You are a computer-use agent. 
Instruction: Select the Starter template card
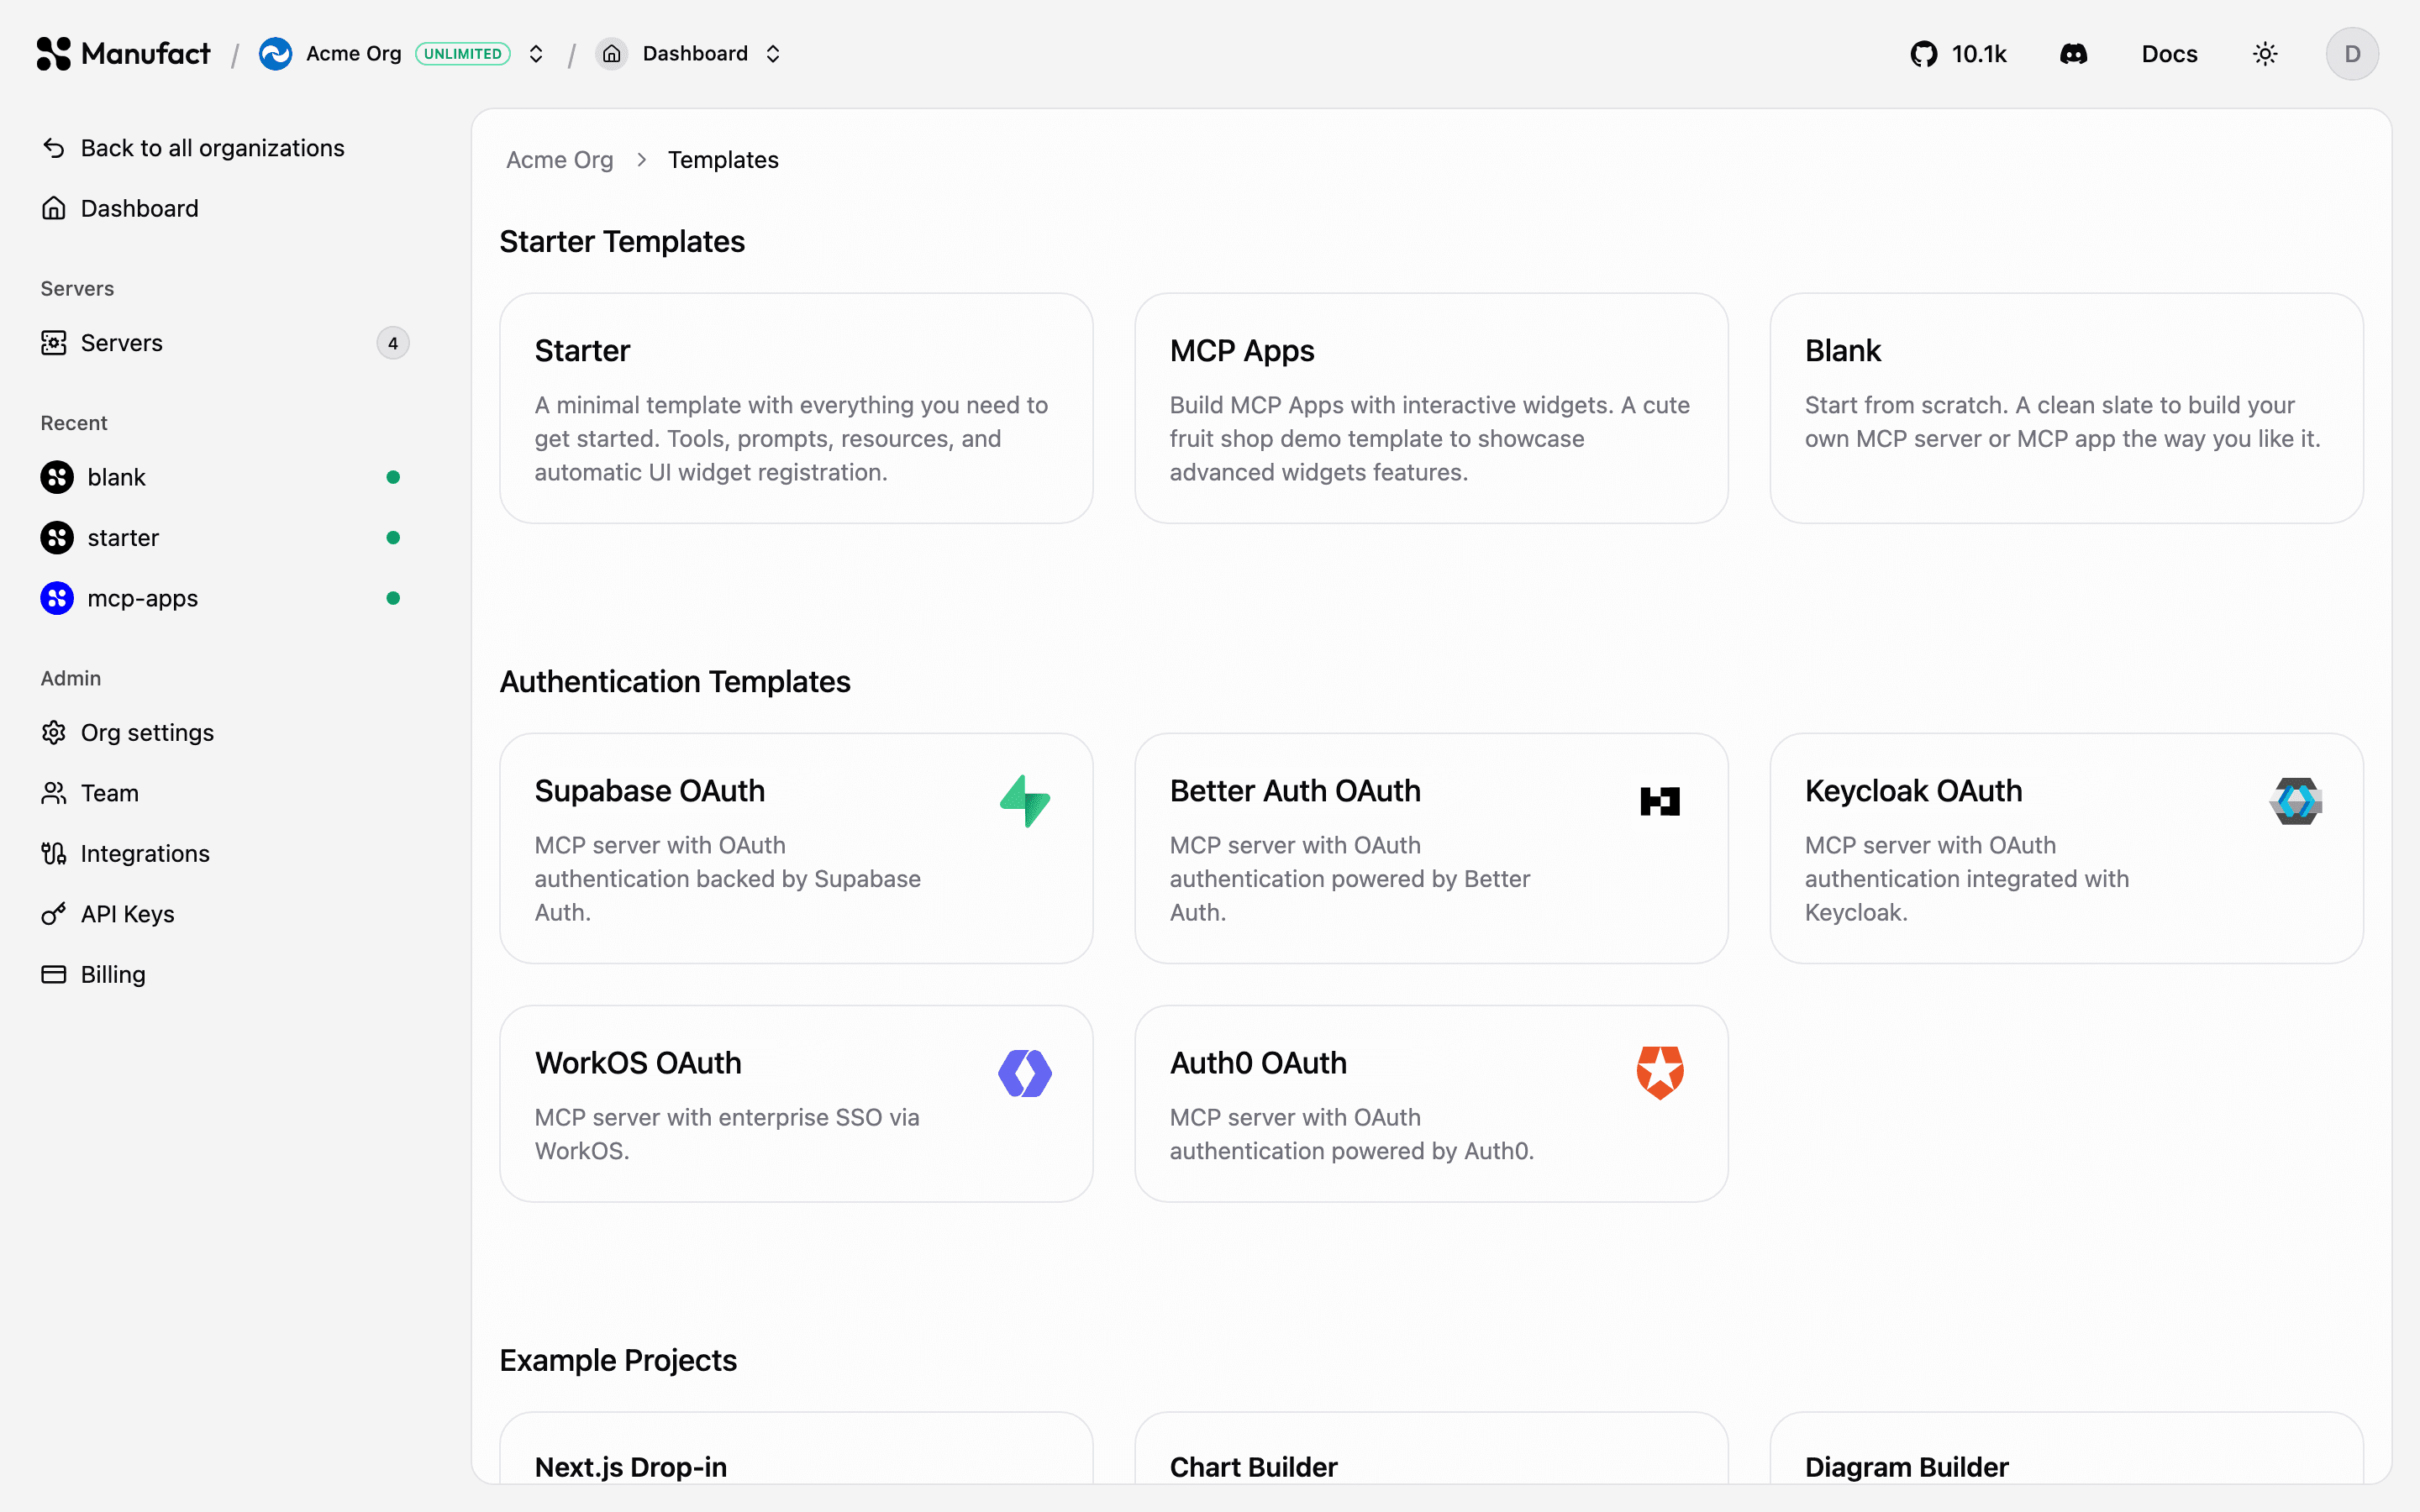[x=796, y=408]
